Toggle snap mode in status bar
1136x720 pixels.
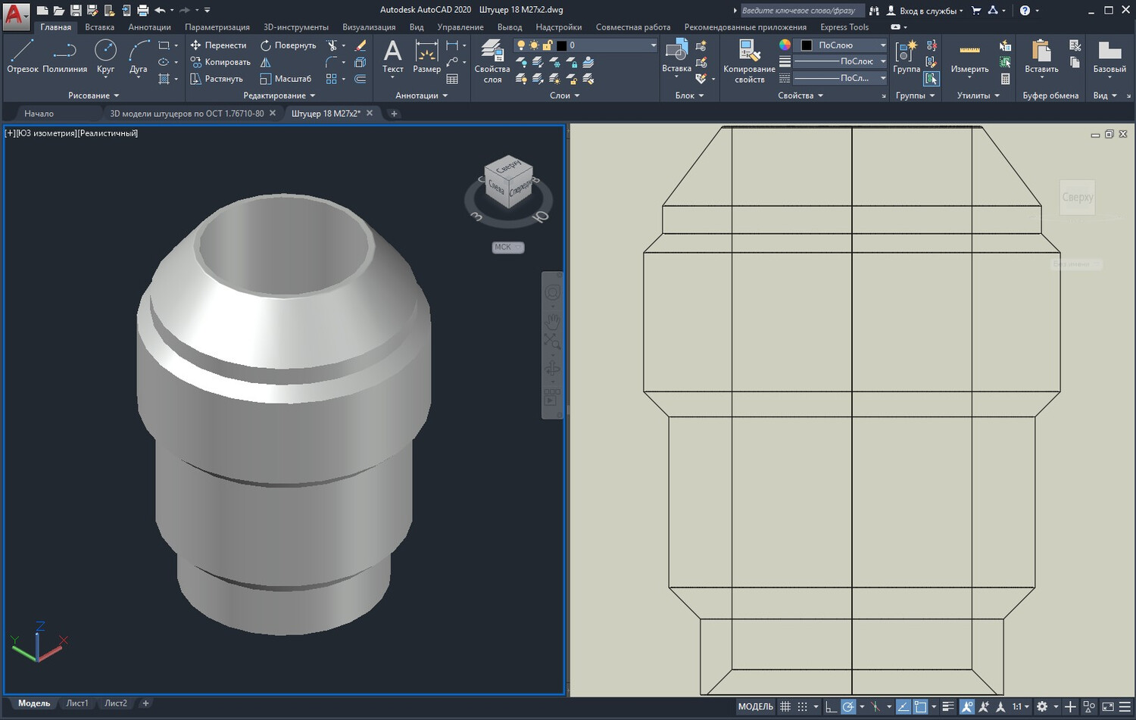(802, 706)
